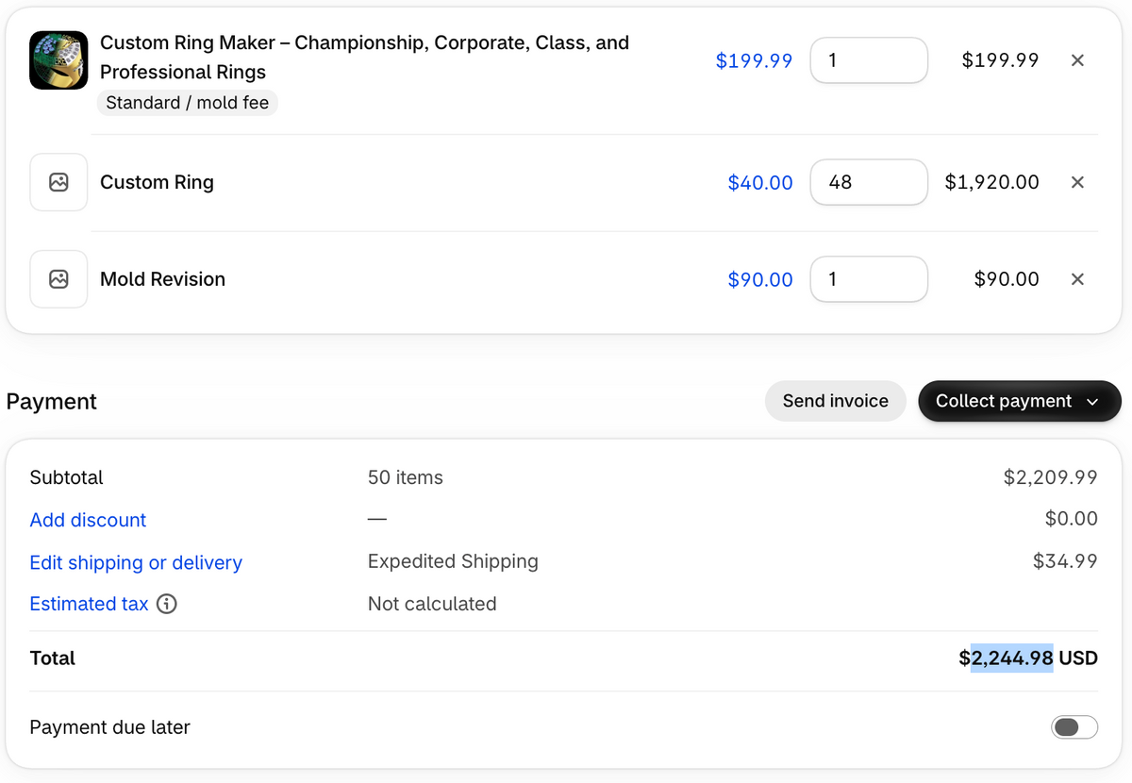
Task: Click the highlighted $2,244.98 USD total
Action: (1028, 658)
